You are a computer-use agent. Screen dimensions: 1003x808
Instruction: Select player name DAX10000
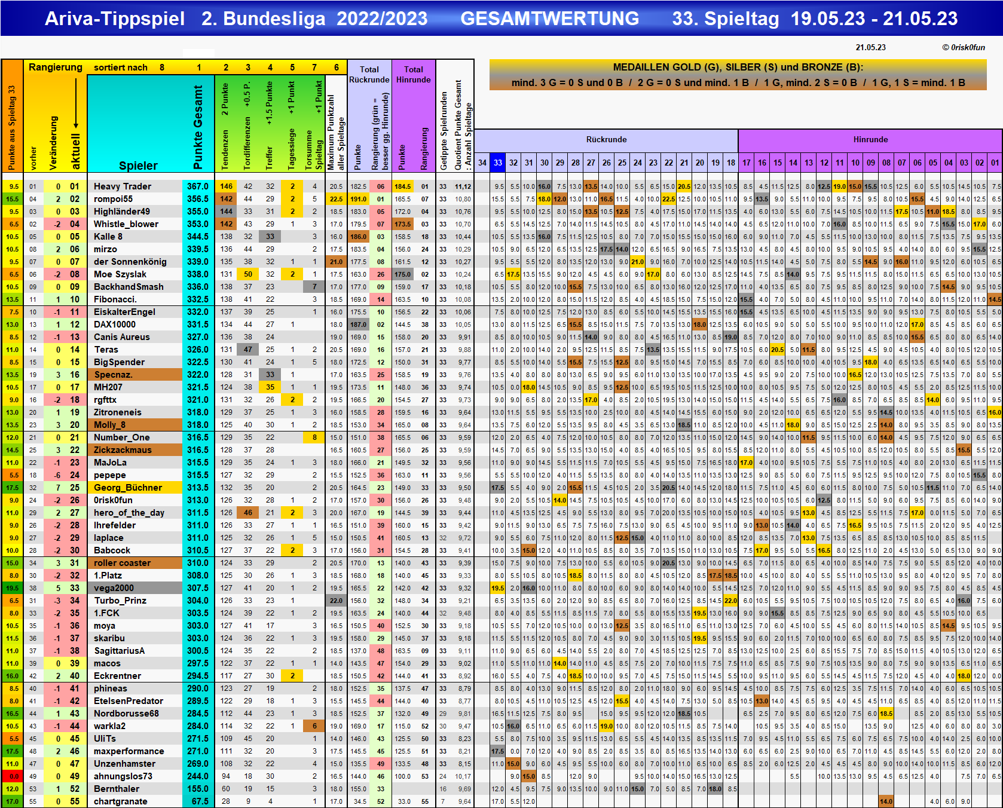pos(115,325)
